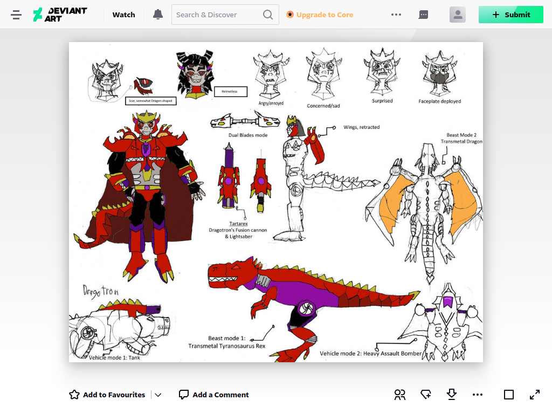Toggle theater mode square icon

(509, 395)
